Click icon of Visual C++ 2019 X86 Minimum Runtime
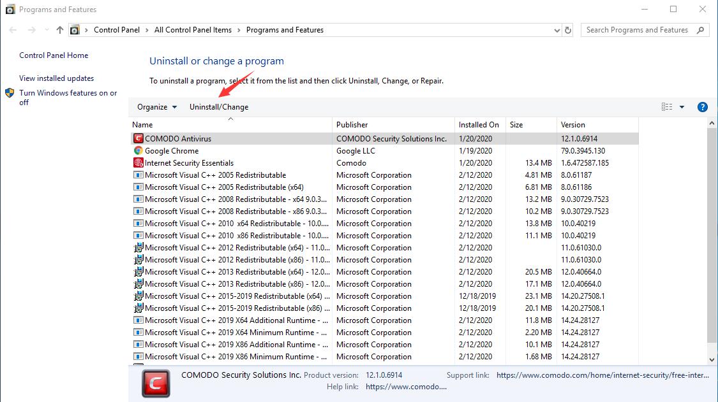Image resolution: width=718 pixels, height=402 pixels. (138, 357)
